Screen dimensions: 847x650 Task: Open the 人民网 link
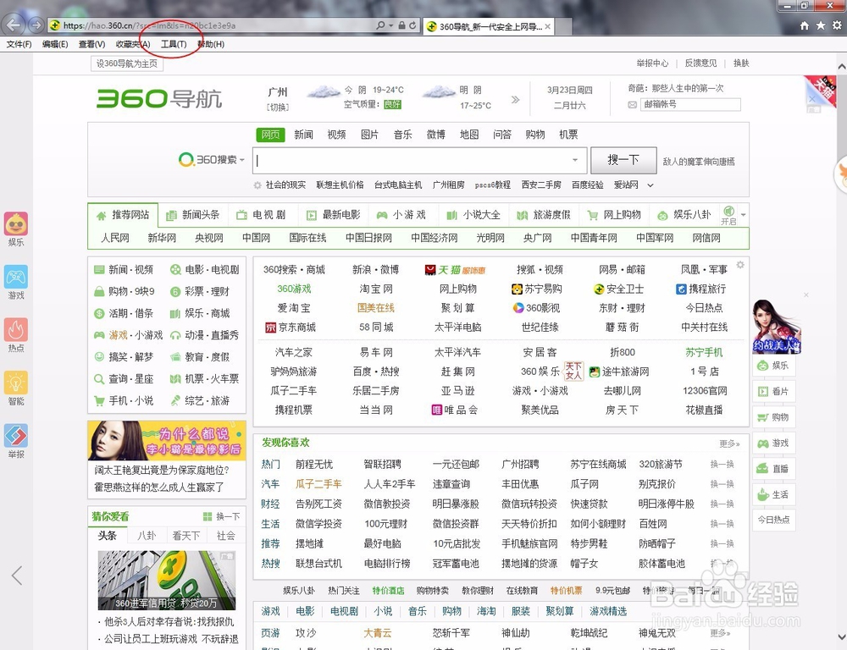(x=115, y=238)
